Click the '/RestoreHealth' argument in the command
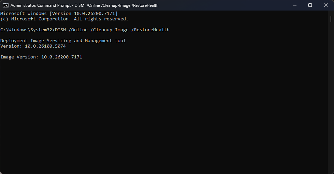334x174 pixels. 150,30
